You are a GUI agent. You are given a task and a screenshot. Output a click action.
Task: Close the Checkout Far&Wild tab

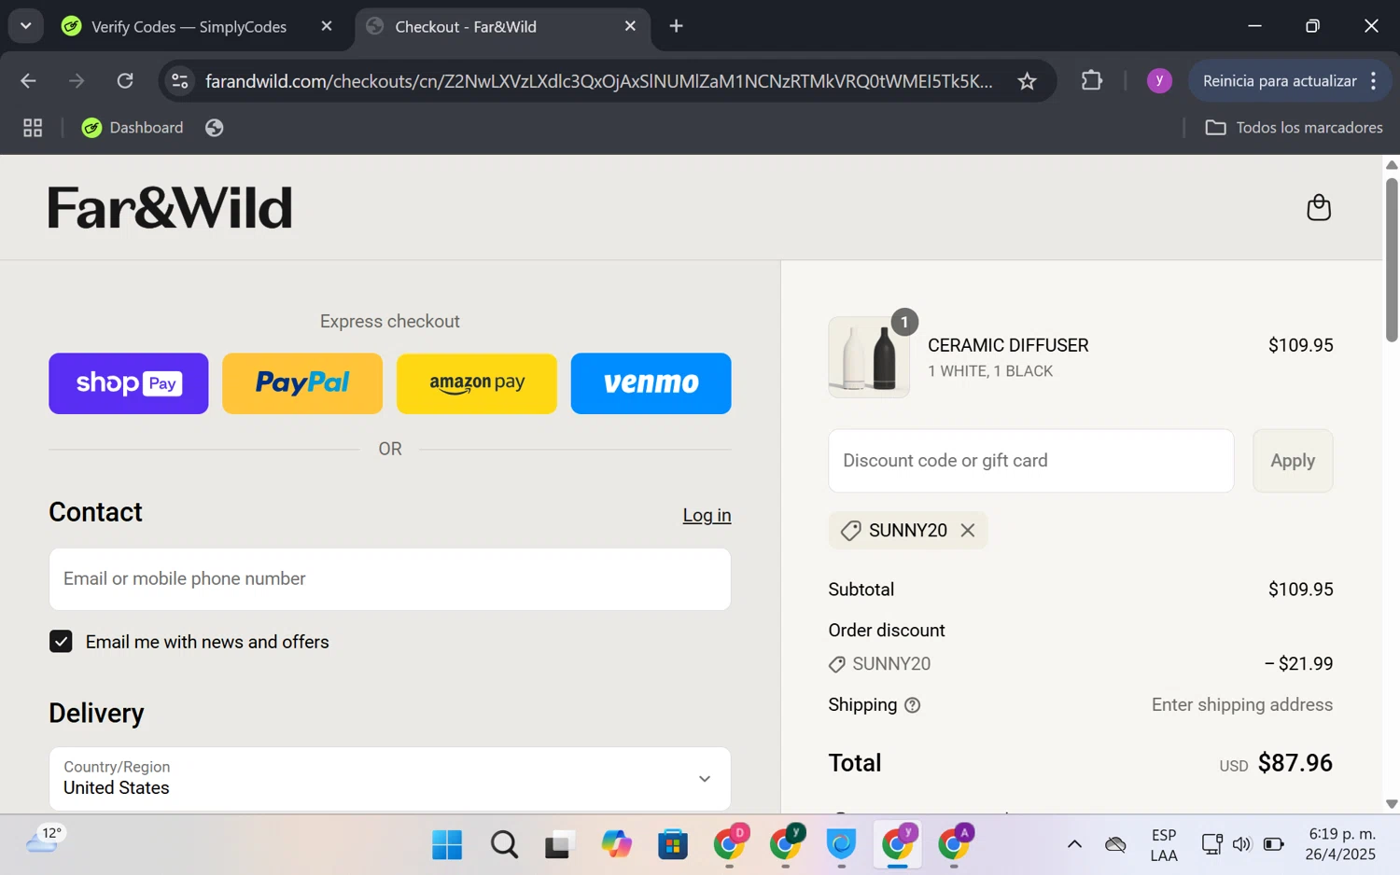pyautogui.click(x=630, y=26)
